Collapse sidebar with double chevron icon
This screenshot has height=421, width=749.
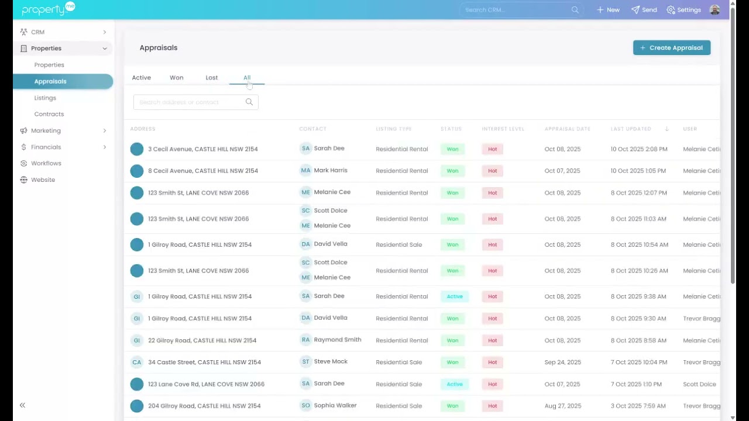coord(22,405)
